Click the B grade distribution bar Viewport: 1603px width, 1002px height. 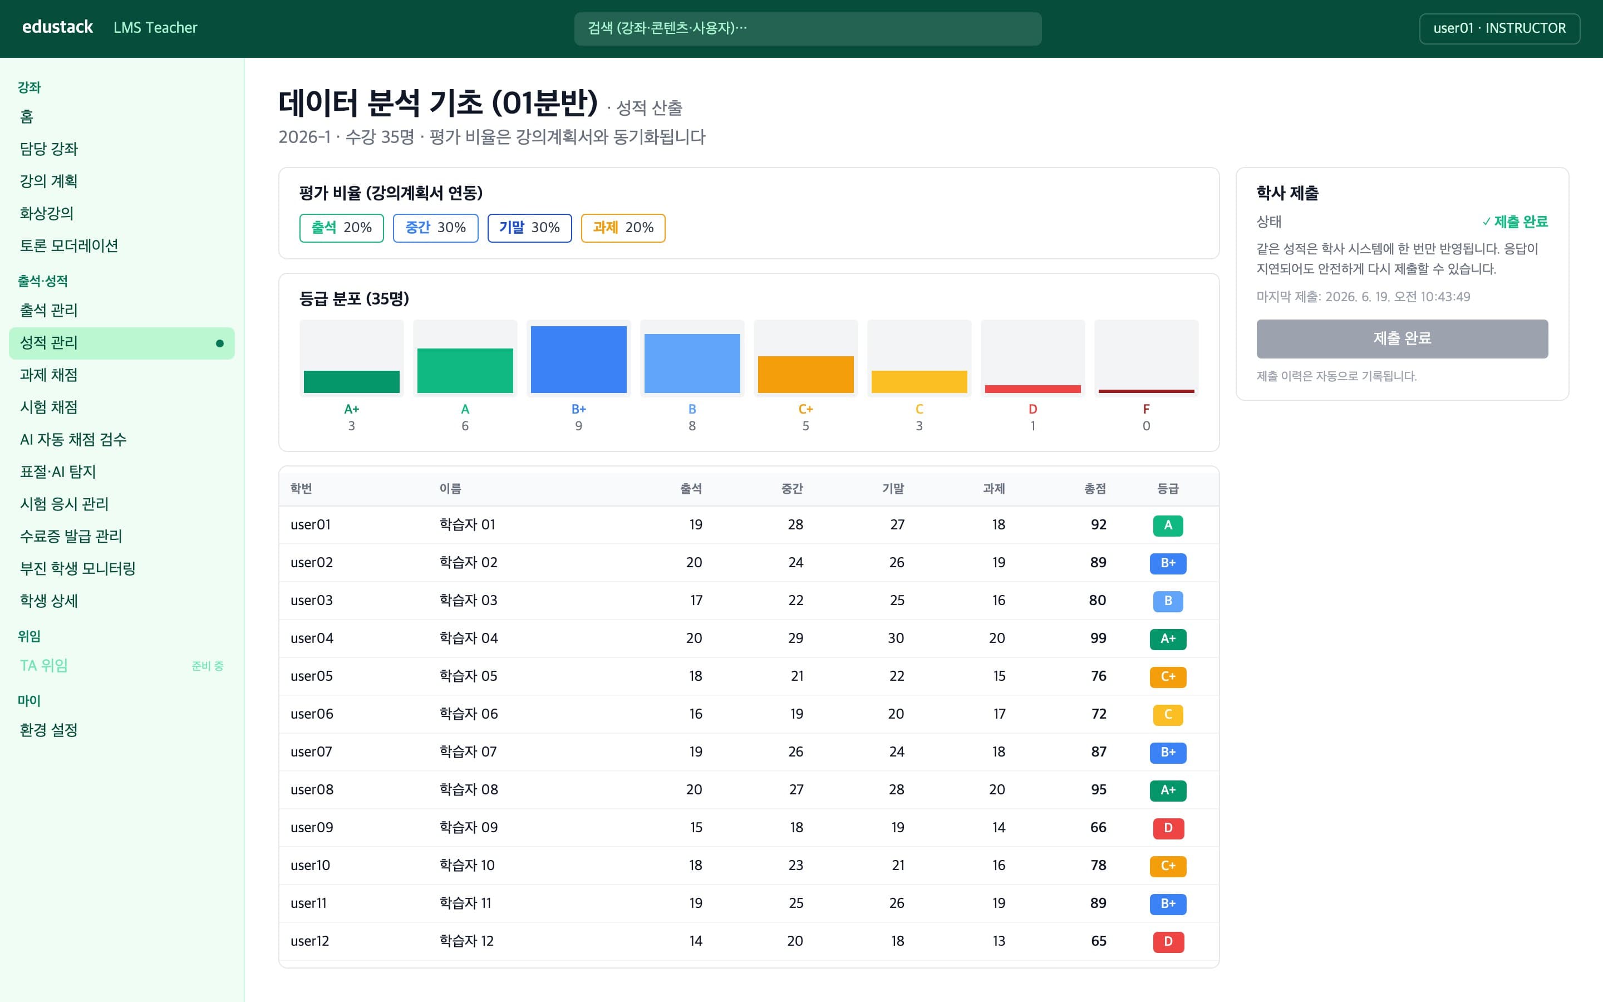[692, 363]
